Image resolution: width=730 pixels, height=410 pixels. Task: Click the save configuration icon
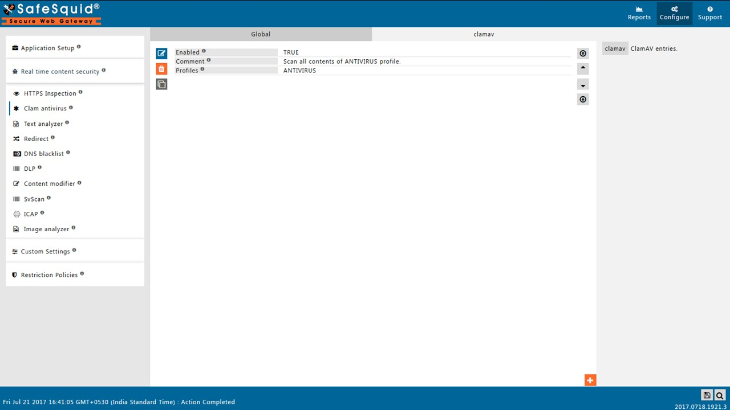click(707, 395)
